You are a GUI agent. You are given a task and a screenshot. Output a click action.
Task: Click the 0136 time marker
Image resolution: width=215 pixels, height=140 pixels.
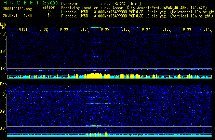tap(125, 29)
